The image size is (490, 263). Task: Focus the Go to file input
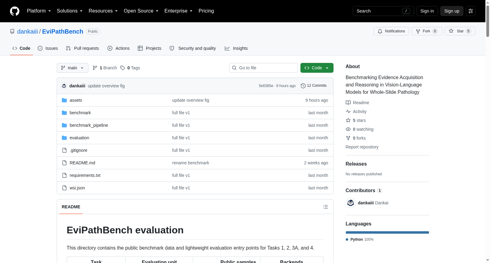click(x=263, y=68)
